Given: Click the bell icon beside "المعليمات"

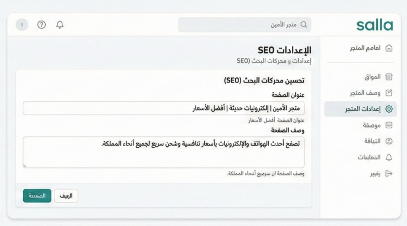Looking at the screenshot, I should tap(389, 157).
